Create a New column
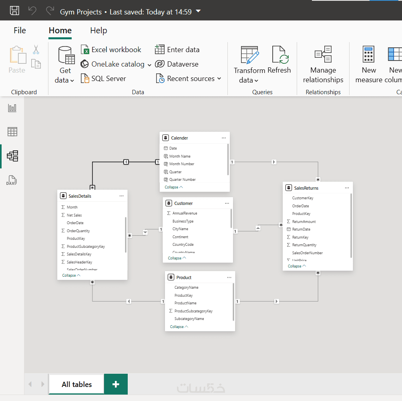 [394, 65]
